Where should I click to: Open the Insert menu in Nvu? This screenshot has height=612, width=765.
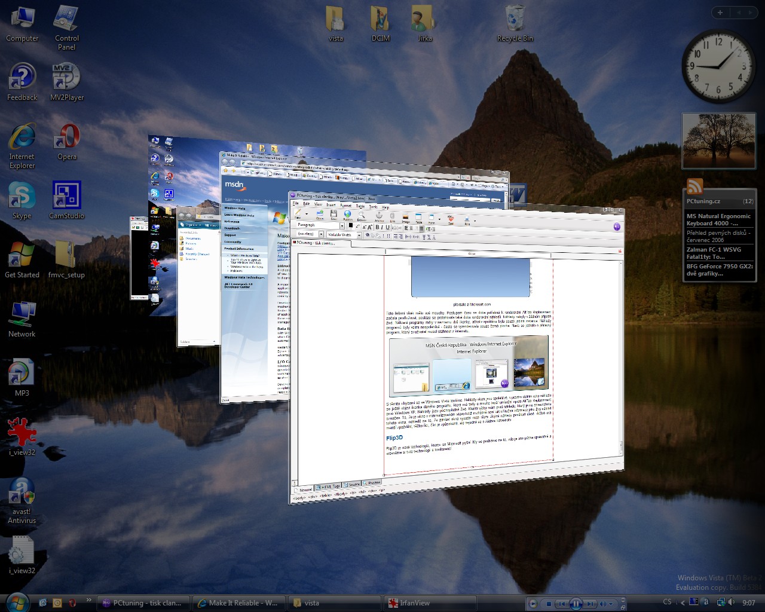331,205
